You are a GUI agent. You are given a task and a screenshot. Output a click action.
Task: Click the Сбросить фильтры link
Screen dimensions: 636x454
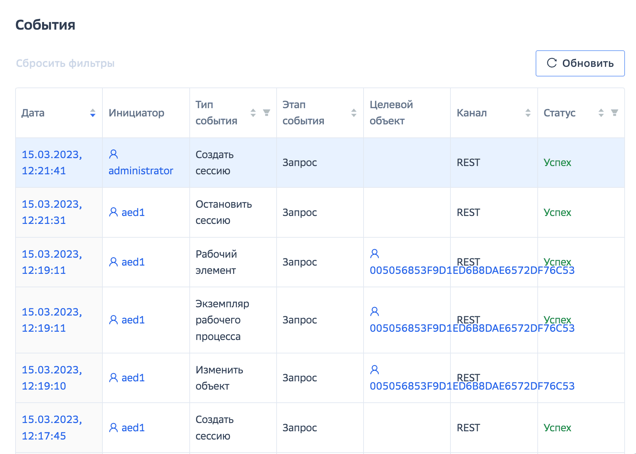point(65,63)
